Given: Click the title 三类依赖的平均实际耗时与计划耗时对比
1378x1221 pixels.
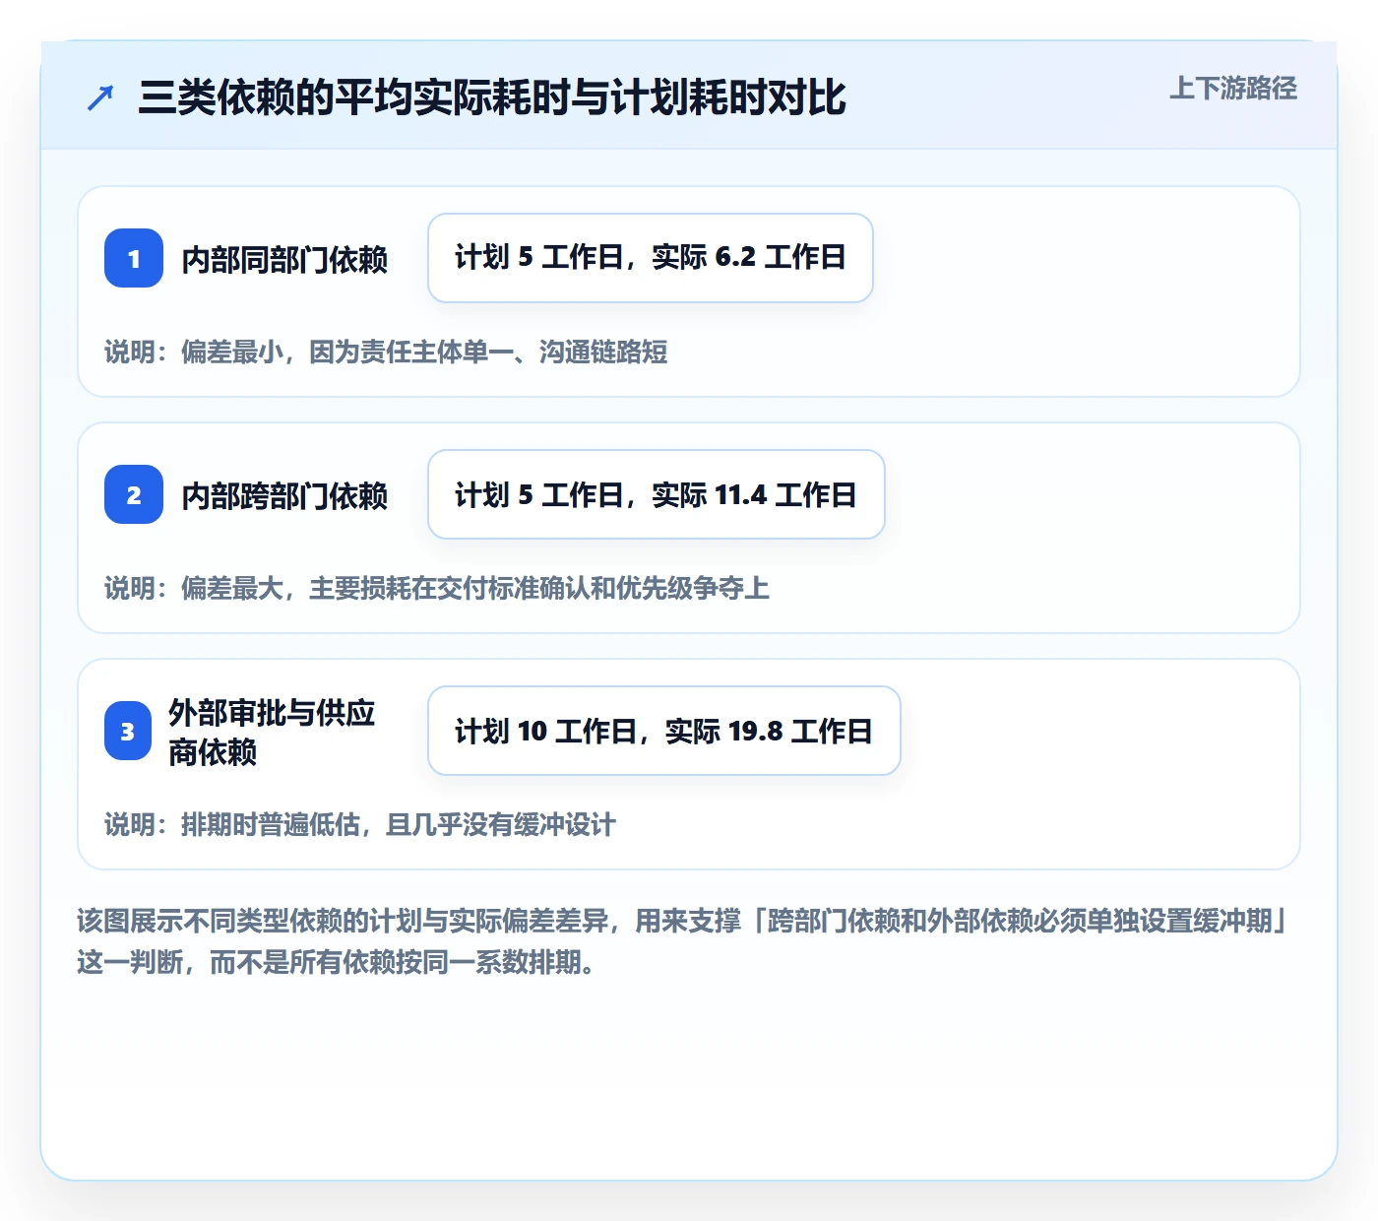Looking at the screenshot, I should tap(491, 97).
